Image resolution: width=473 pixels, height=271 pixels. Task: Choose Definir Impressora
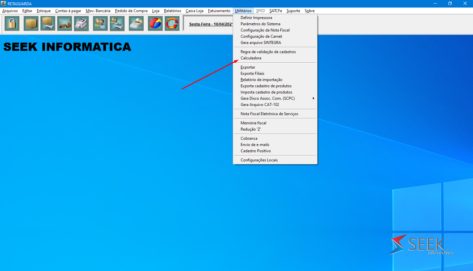click(275, 18)
